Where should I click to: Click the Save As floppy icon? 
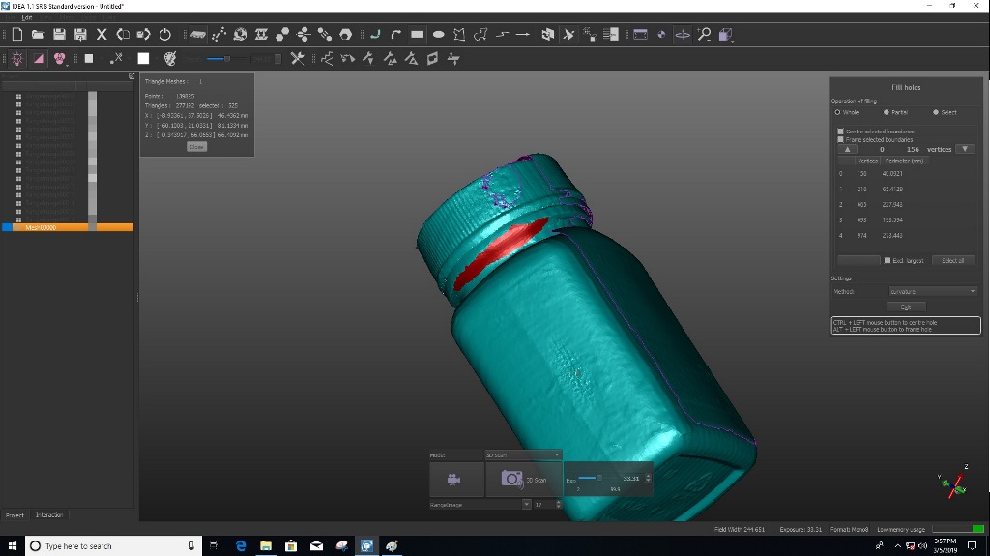(80, 34)
